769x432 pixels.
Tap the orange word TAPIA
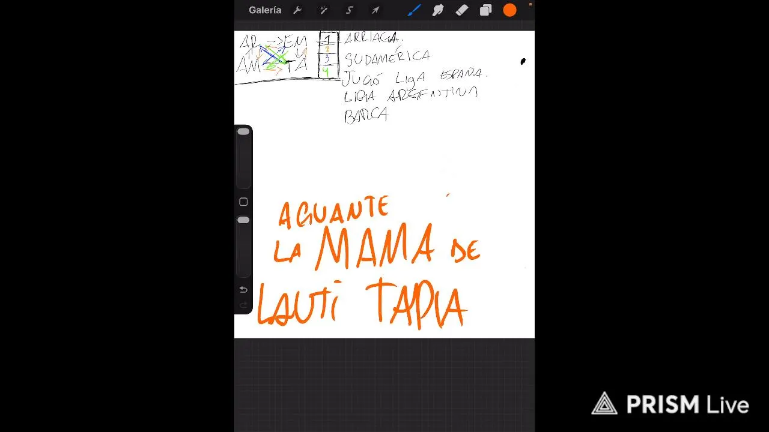[x=416, y=304]
